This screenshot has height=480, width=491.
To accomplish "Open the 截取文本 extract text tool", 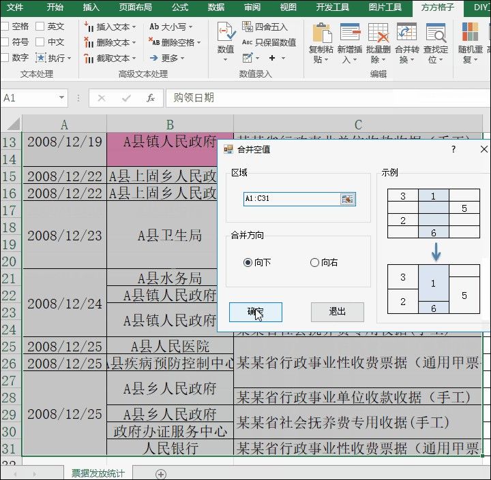I will tap(110, 58).
